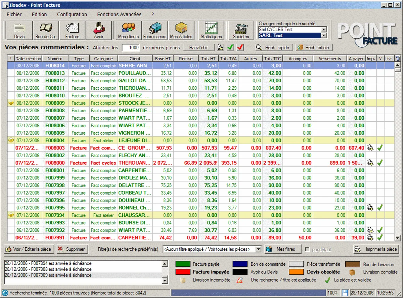
Task: Open Mes clients
Action: (x=128, y=31)
